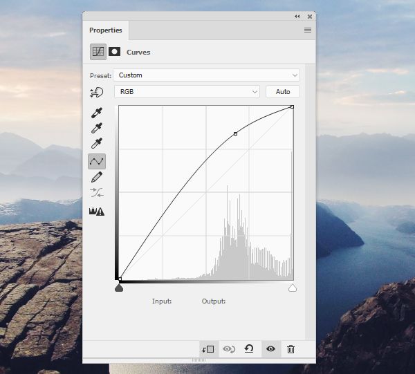View previous state of adjustment
The width and height of the screenshot is (415, 374).
[x=229, y=349]
